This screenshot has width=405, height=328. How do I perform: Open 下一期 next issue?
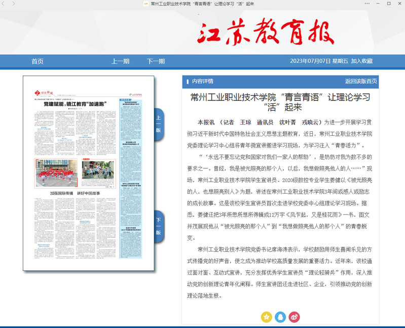click(x=156, y=61)
